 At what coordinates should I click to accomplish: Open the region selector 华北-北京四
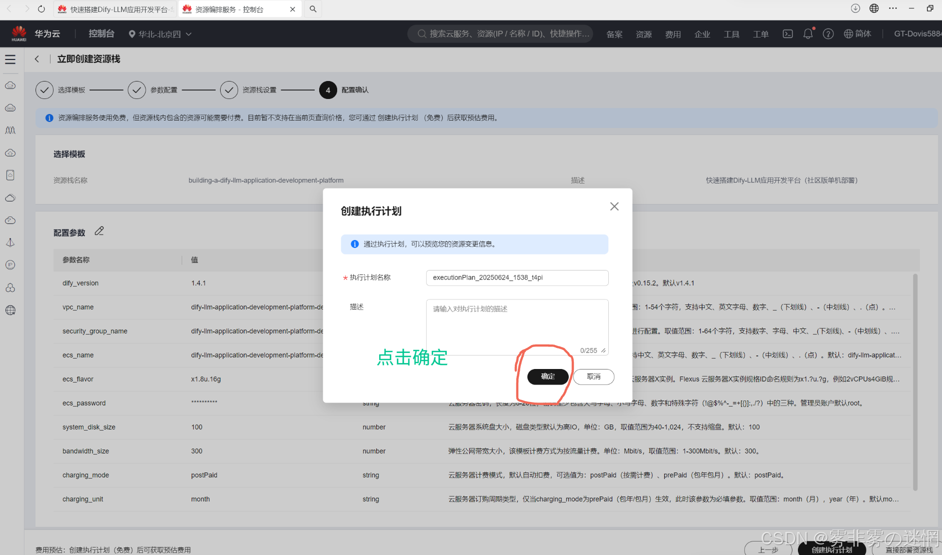click(x=160, y=34)
